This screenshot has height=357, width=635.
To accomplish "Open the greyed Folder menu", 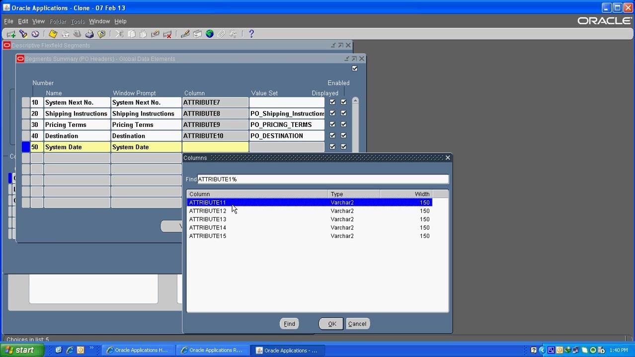I will (58, 21).
